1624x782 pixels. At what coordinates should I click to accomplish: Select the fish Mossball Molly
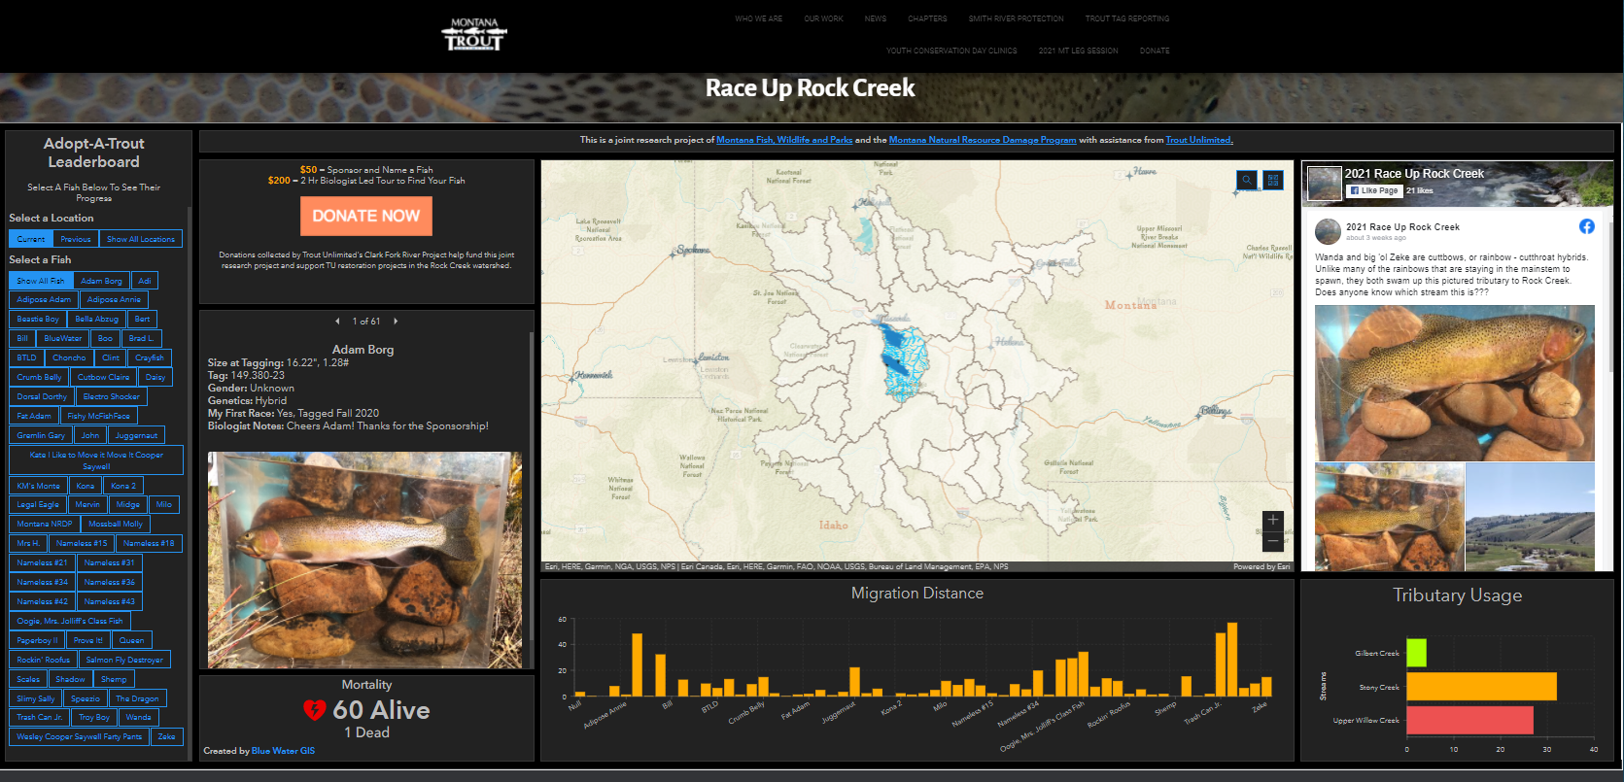coord(116,525)
